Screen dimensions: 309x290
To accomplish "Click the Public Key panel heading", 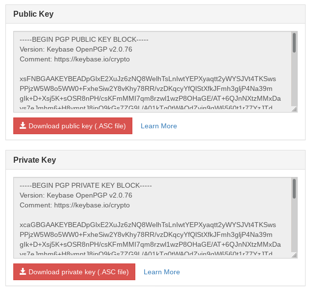I will (x=33, y=14).
